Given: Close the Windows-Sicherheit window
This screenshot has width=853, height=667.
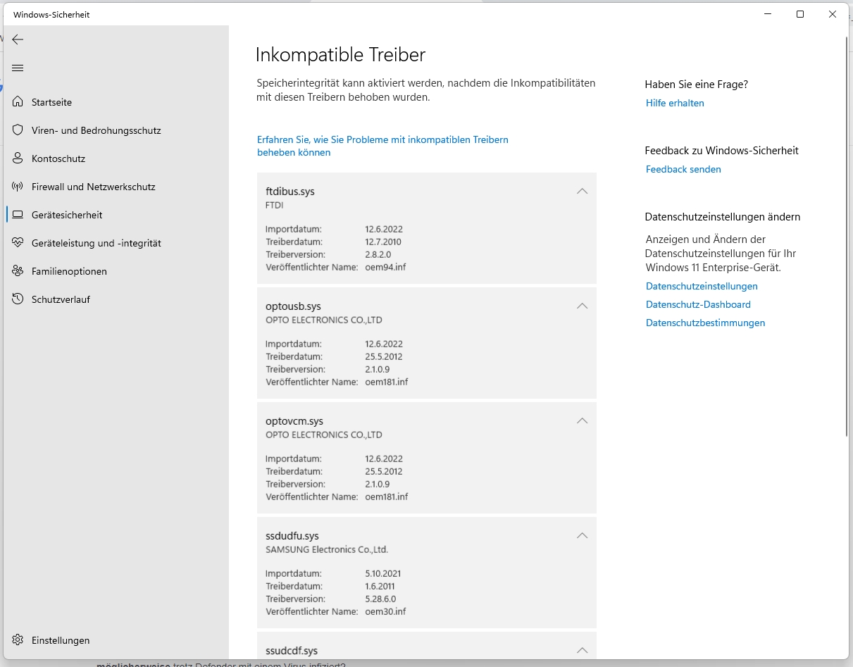Looking at the screenshot, I should coord(833,14).
